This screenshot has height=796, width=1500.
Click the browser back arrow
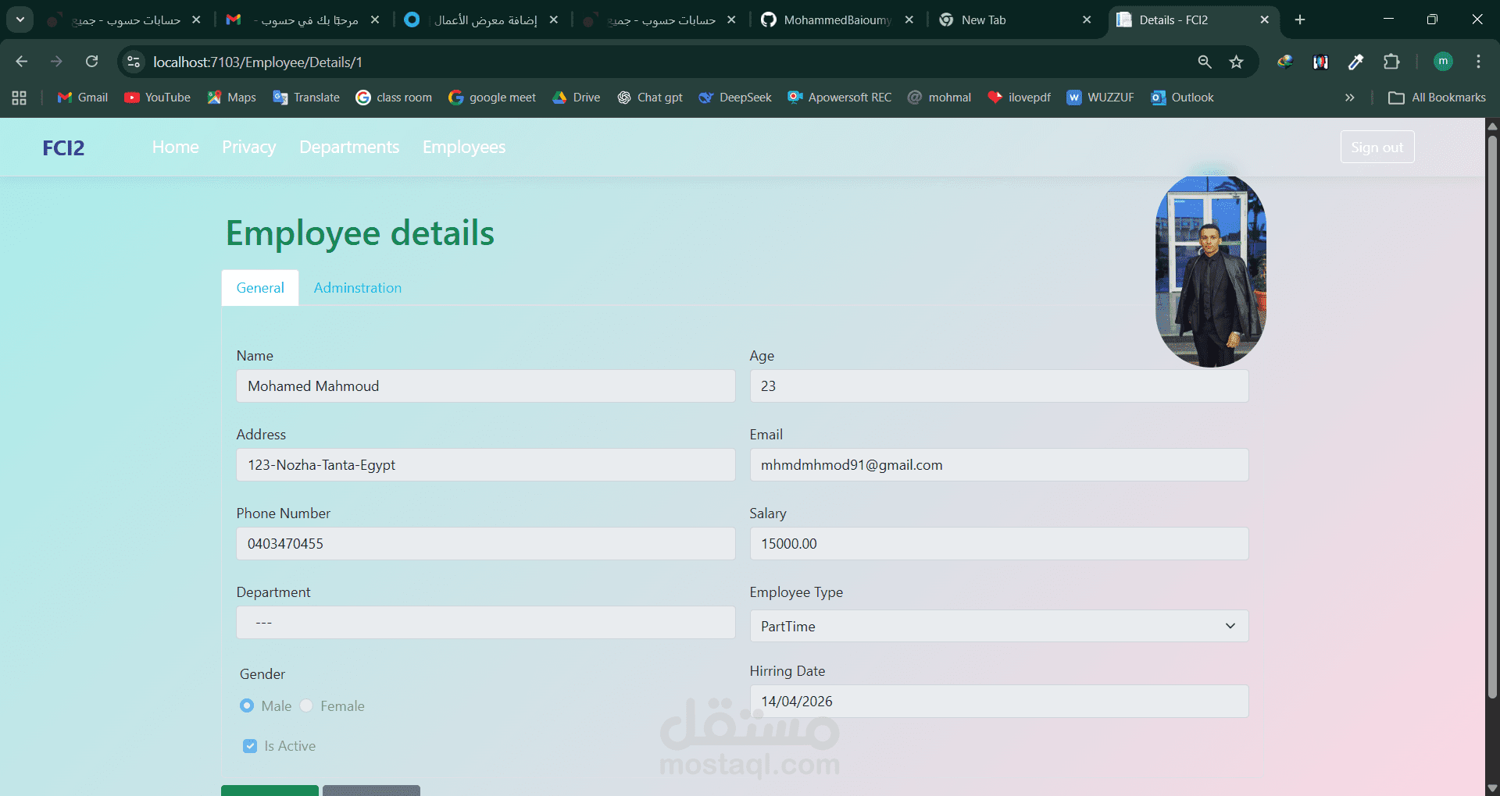(x=22, y=62)
